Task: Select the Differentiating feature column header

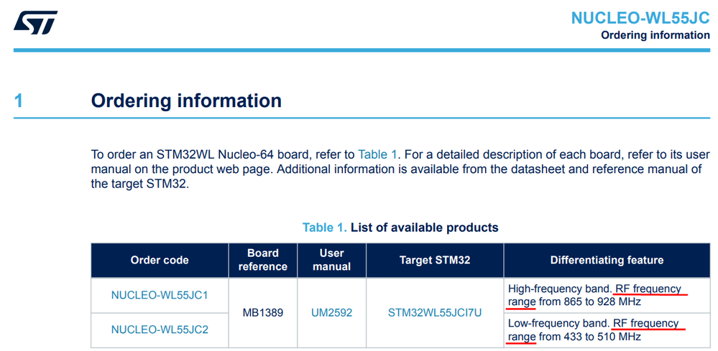Action: (x=607, y=261)
